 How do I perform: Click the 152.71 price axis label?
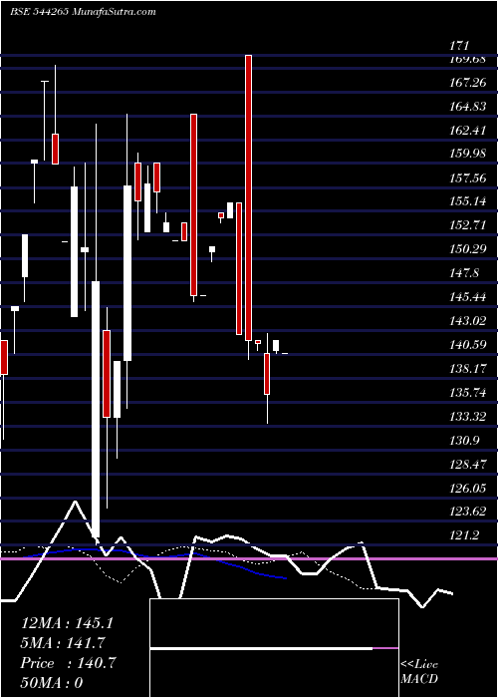pyautogui.click(x=467, y=225)
